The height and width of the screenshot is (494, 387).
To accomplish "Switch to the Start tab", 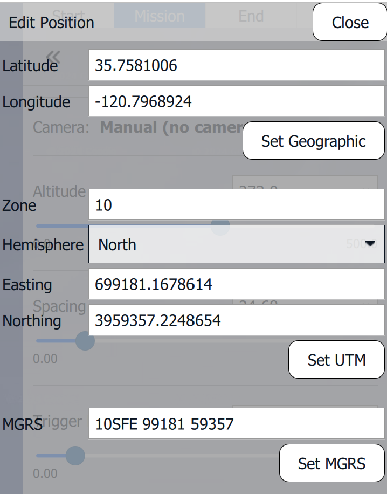I will pyautogui.click(x=69, y=16).
